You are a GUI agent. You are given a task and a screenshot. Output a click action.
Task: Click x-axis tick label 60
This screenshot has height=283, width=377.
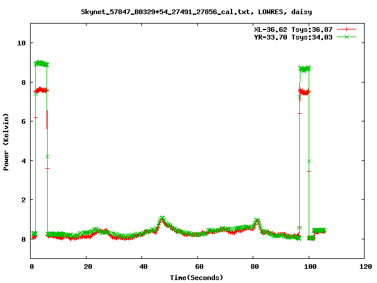pyautogui.click(x=199, y=266)
